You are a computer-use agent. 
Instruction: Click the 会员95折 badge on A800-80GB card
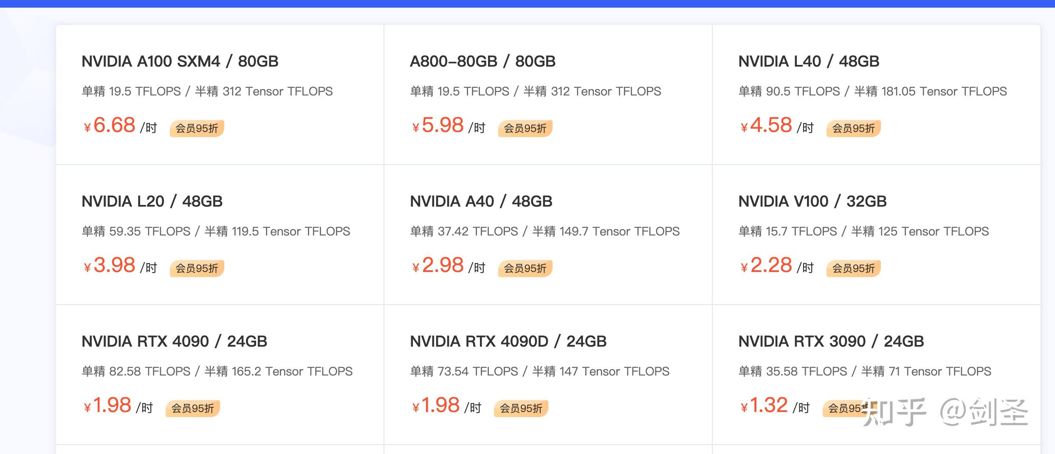[525, 128]
